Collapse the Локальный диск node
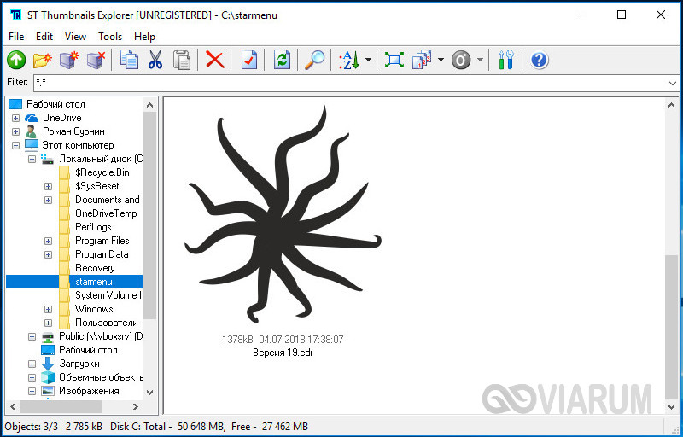This screenshot has width=683, height=437. 32,160
